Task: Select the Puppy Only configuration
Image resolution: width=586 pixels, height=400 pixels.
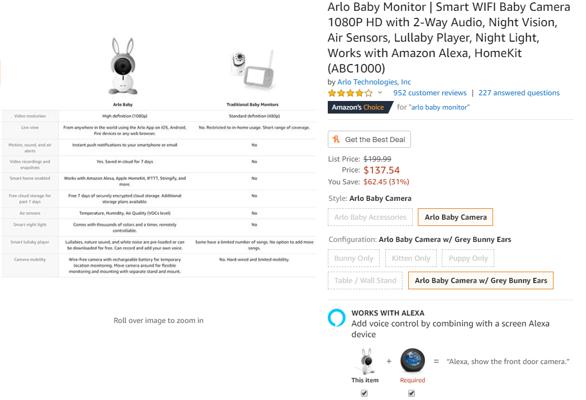Action: [468, 258]
